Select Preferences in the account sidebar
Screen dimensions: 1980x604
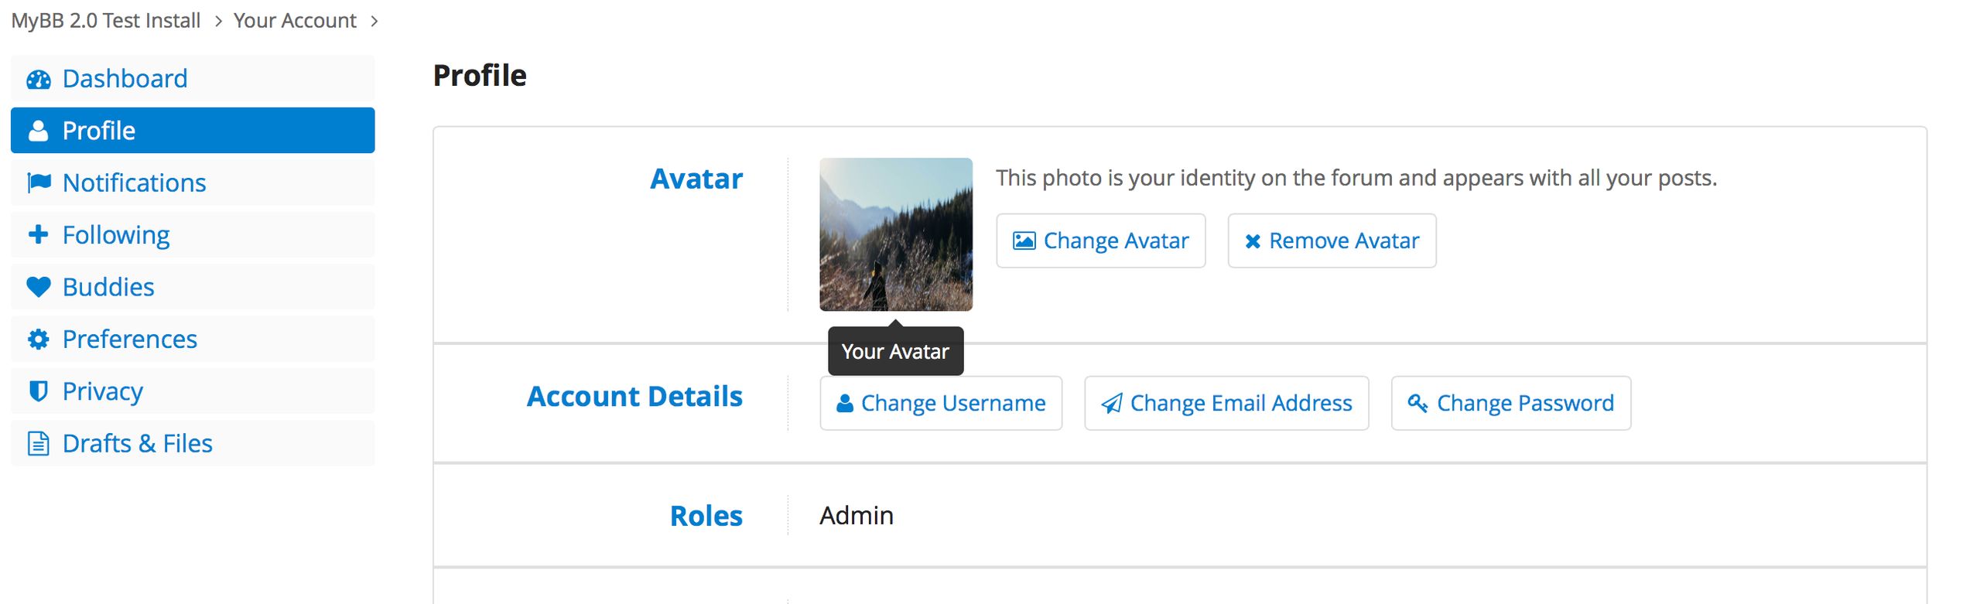pos(193,339)
